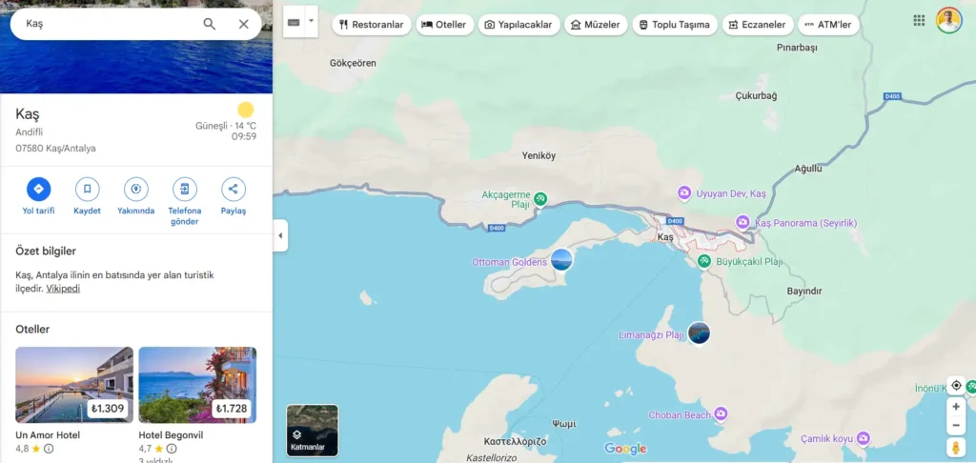Image resolution: width=976 pixels, height=463 pixels.
Task: Click the Kaş town label
Action: tap(665, 238)
